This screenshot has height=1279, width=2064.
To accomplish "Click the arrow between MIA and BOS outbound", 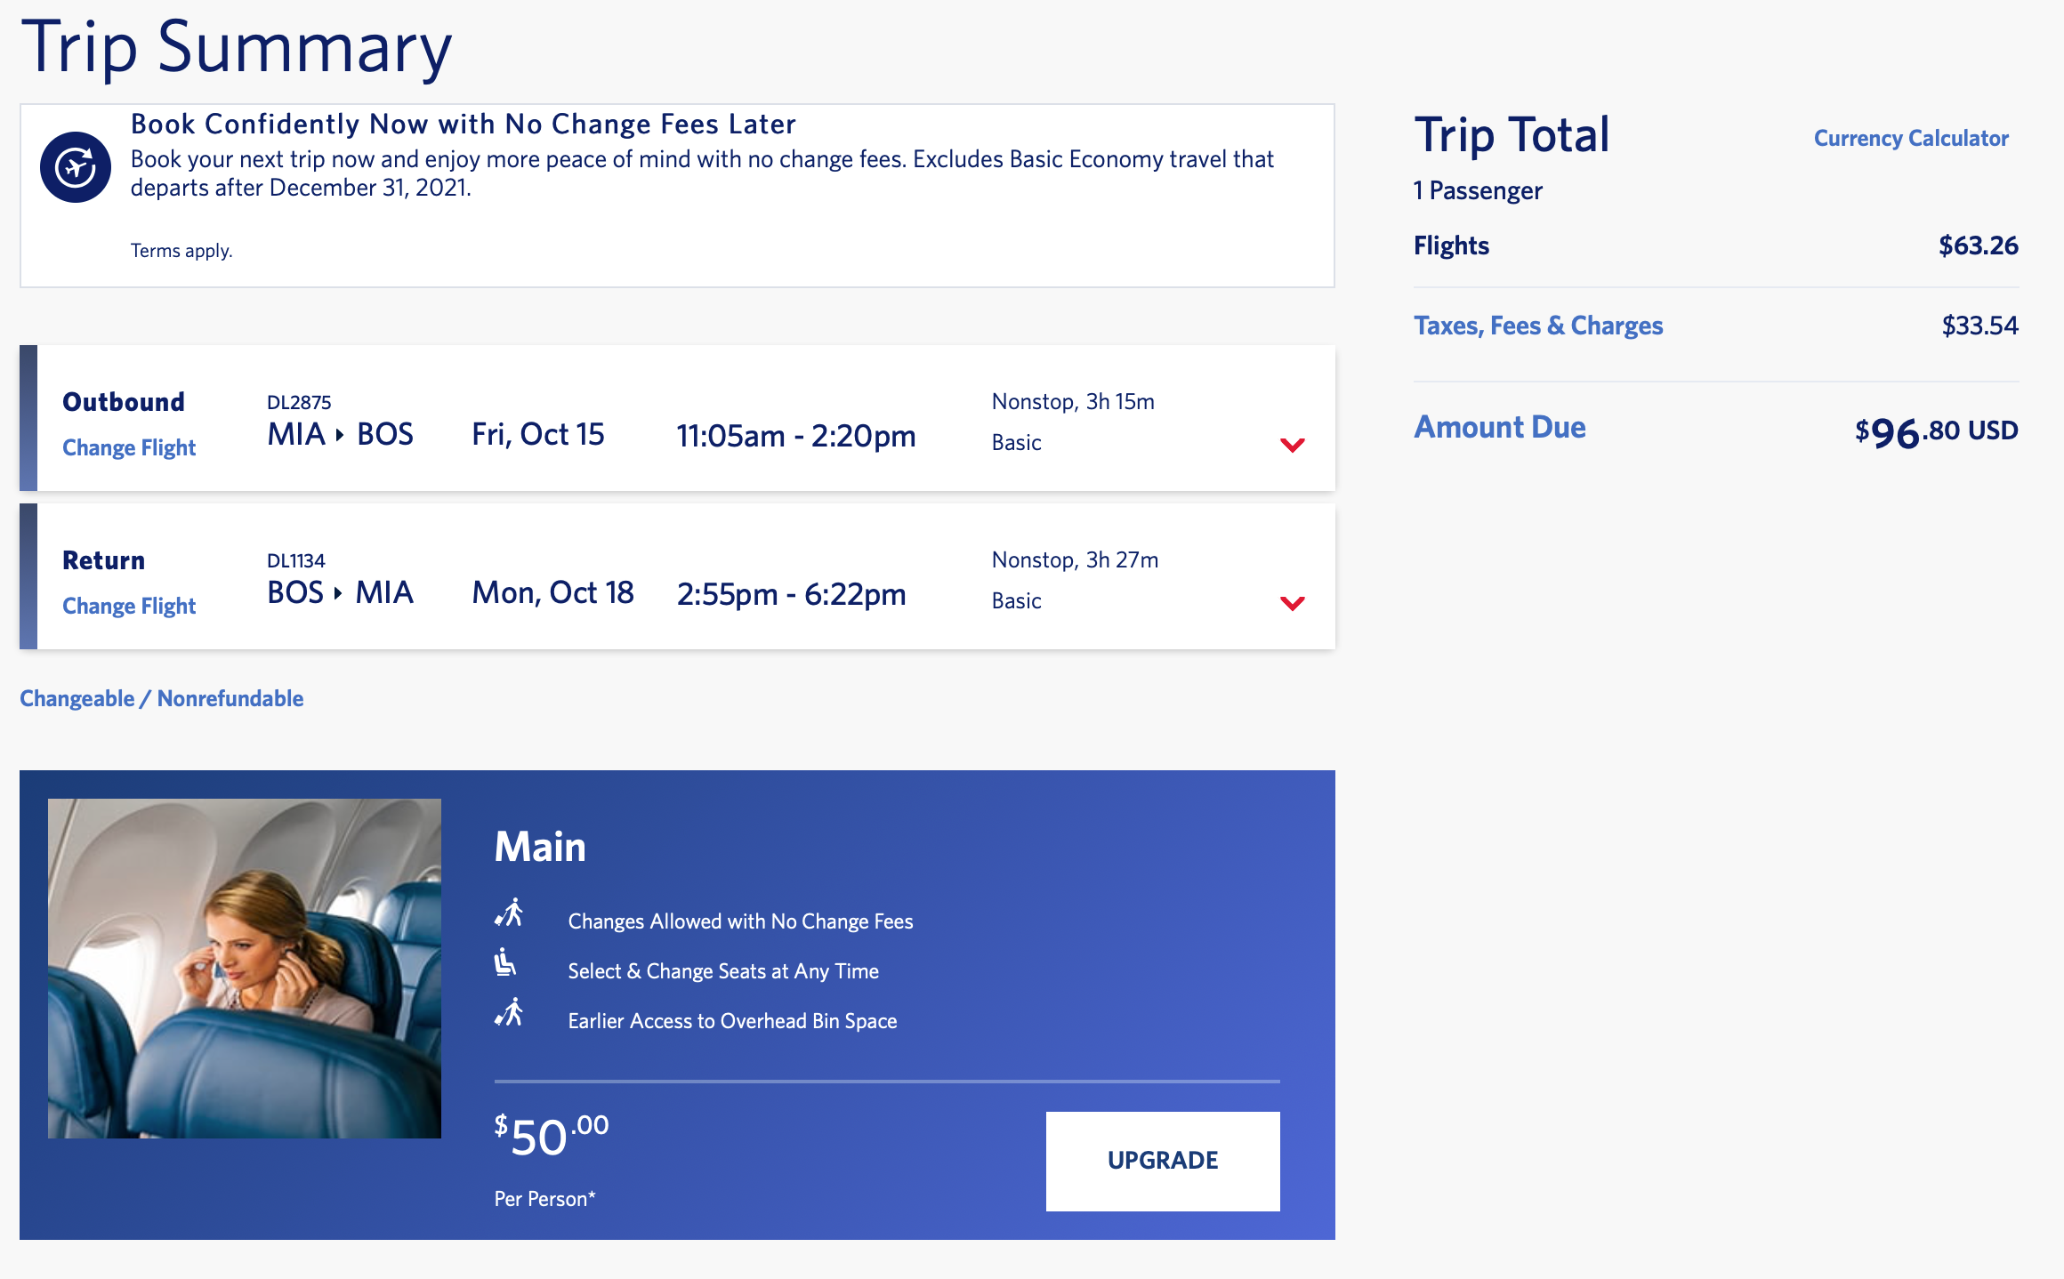I will pos(340,435).
